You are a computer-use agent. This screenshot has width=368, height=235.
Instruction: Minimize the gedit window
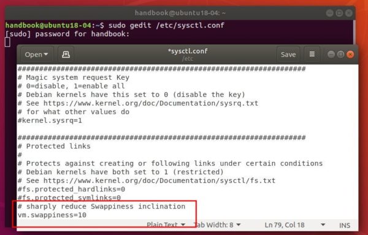331,55
